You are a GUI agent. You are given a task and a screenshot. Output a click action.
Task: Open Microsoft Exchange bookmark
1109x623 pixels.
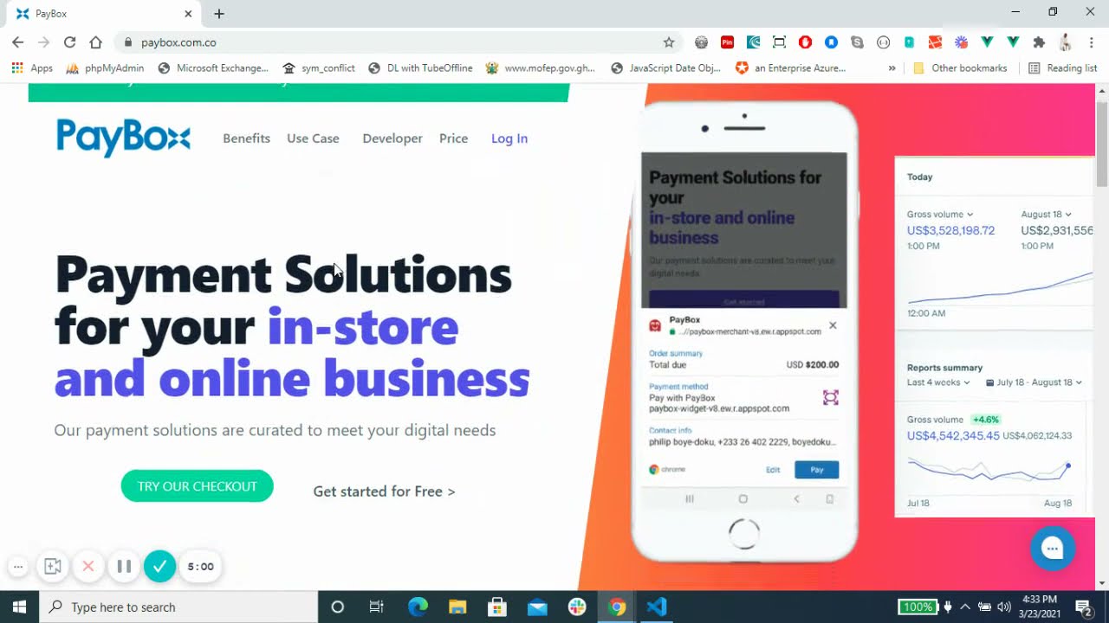[213, 67]
